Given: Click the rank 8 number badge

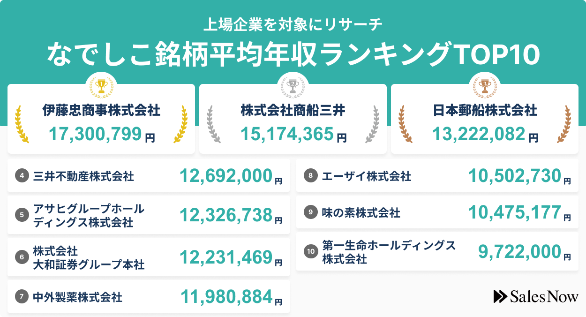Looking at the screenshot, I should pyautogui.click(x=310, y=176).
